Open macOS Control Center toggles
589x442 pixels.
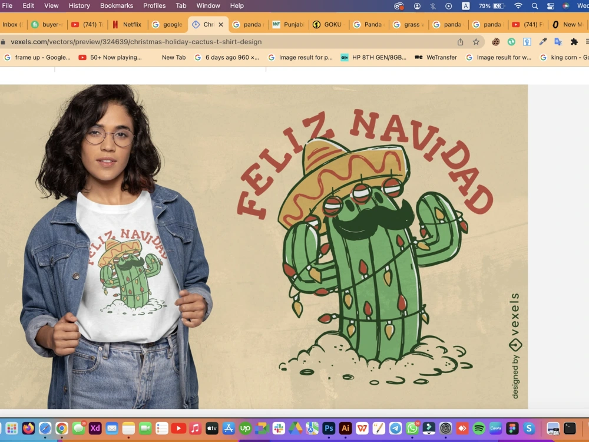tap(550, 6)
